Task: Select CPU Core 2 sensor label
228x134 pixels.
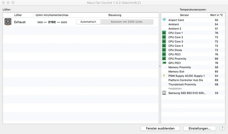Action: [176, 37]
